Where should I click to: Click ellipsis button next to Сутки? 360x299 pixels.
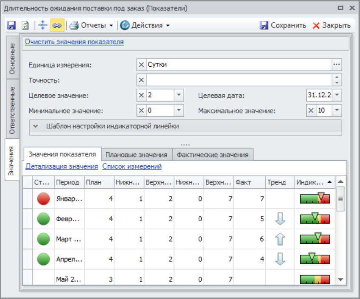336,65
